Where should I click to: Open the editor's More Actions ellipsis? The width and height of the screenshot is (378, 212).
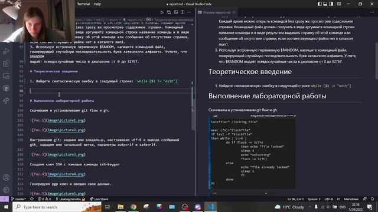(189, 12)
